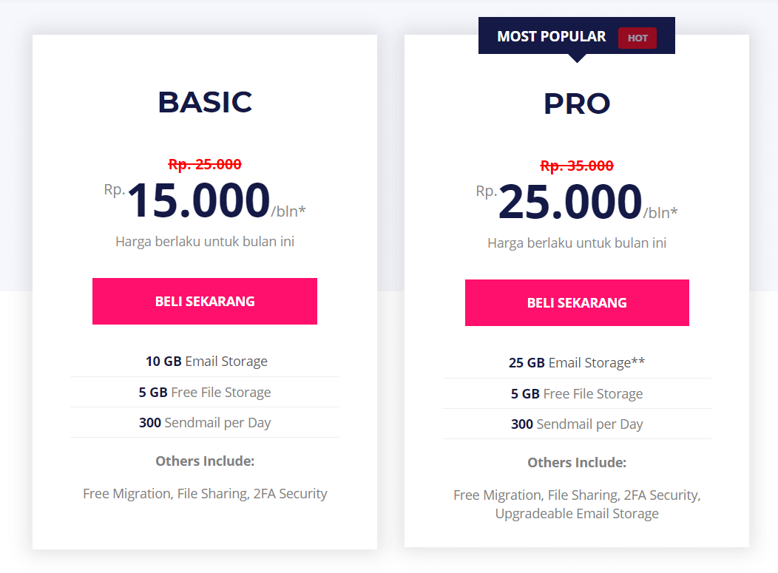
Task: Click the red HOT badge
Action: 637,38
